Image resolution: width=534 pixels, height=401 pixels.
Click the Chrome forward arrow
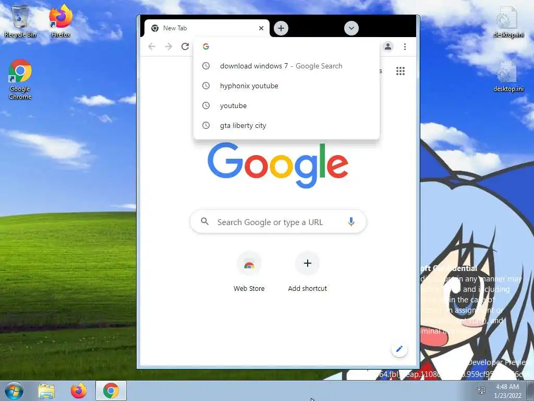pos(168,46)
